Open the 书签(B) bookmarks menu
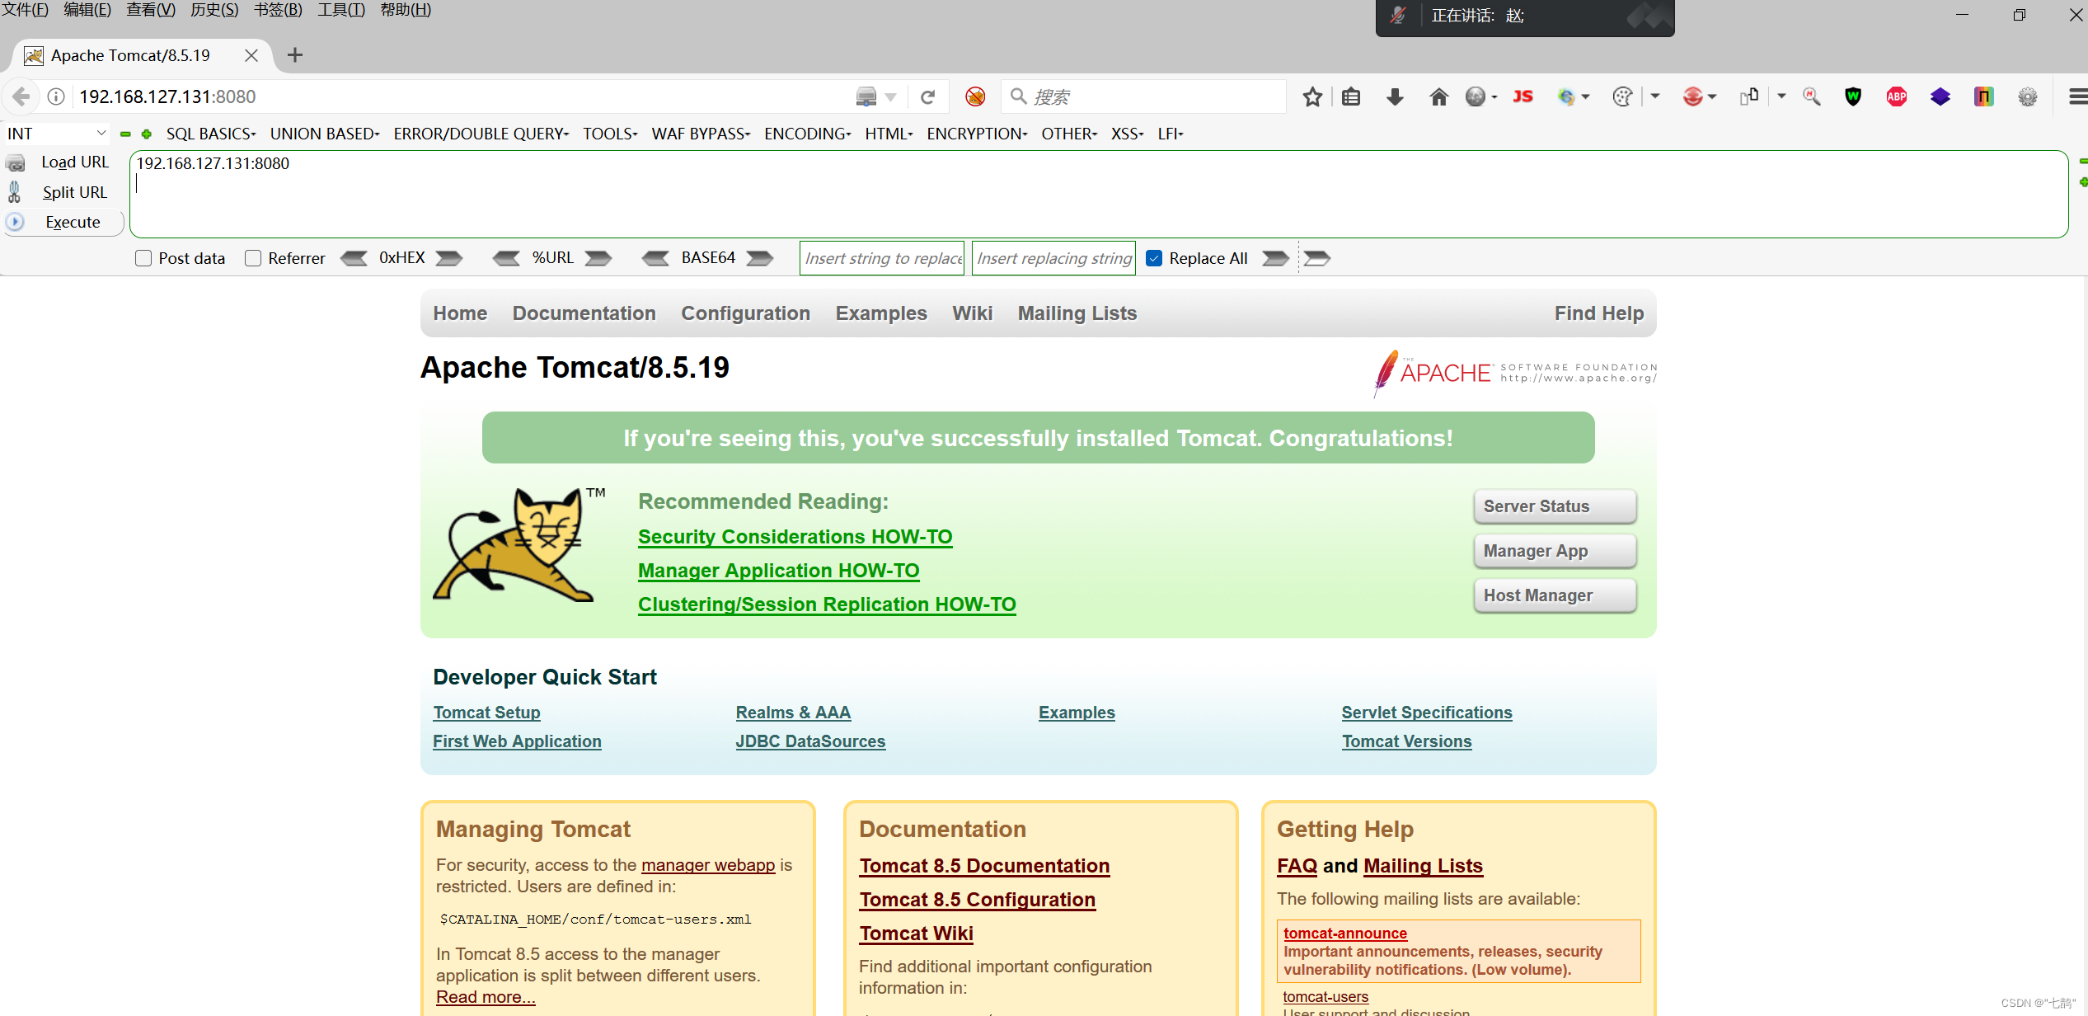The height and width of the screenshot is (1016, 2088). tap(278, 10)
